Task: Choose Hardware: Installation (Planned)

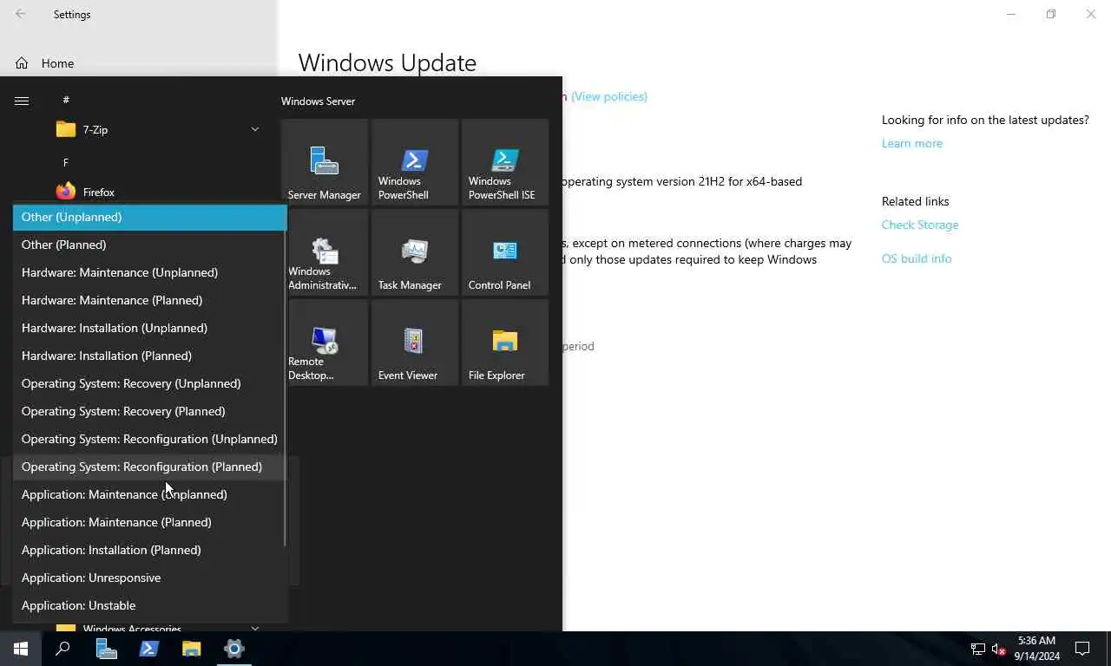Action: point(149,356)
